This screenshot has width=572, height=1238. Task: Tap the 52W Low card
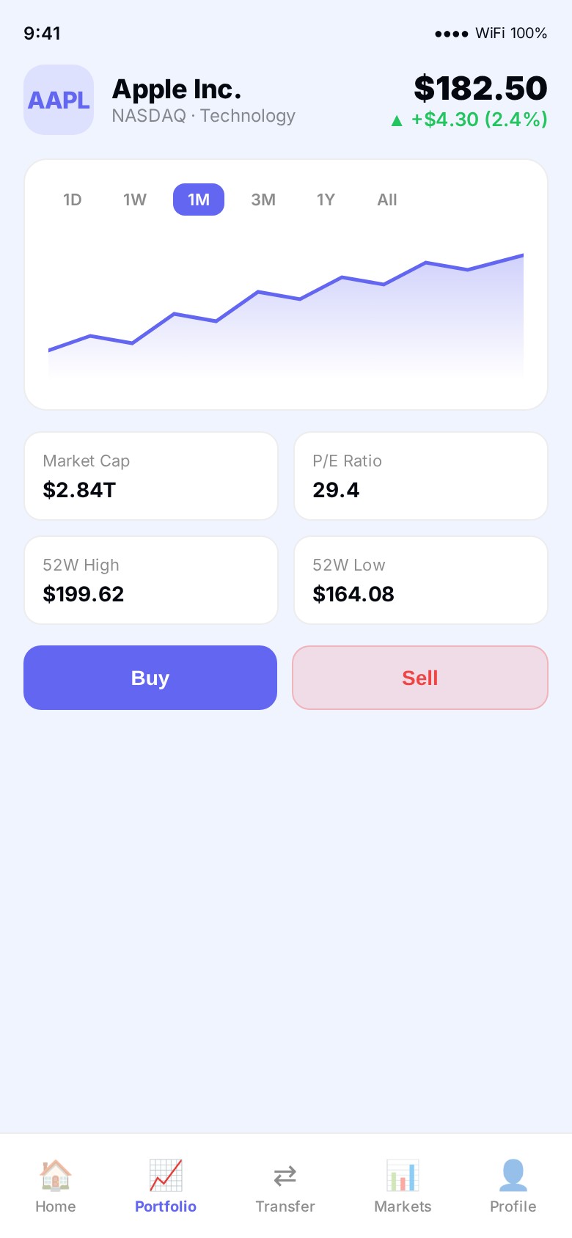click(421, 580)
